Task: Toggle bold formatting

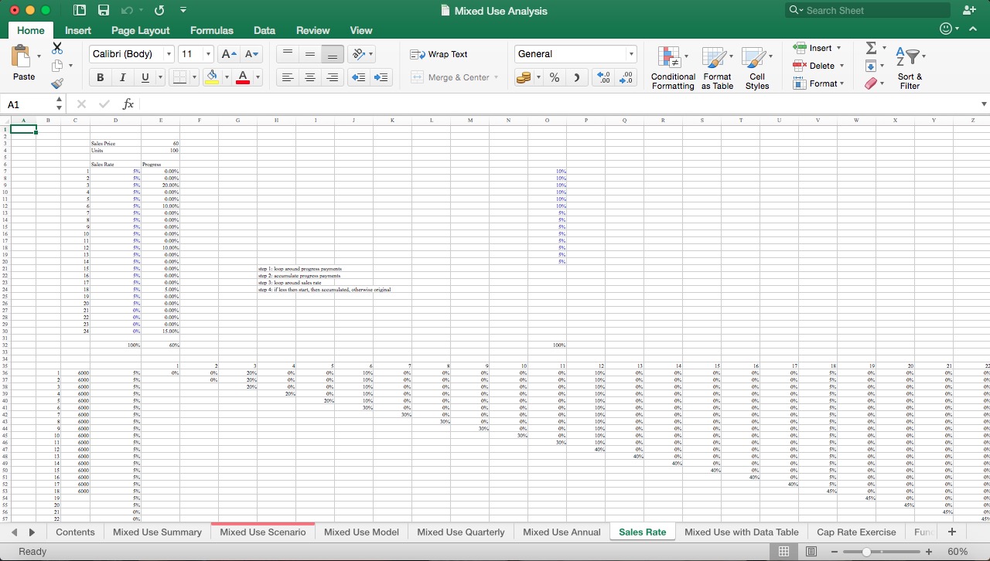Action: (x=100, y=77)
